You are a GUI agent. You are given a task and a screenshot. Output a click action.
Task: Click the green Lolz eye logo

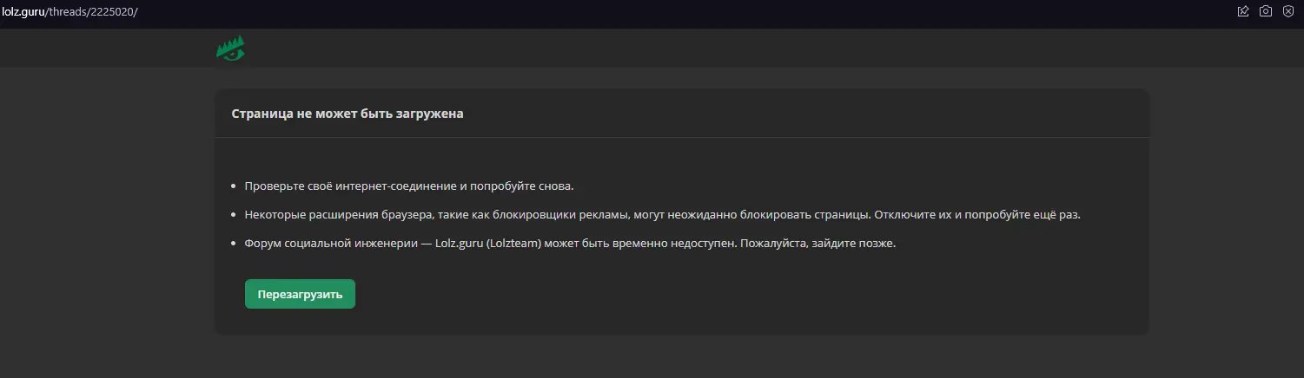click(230, 49)
